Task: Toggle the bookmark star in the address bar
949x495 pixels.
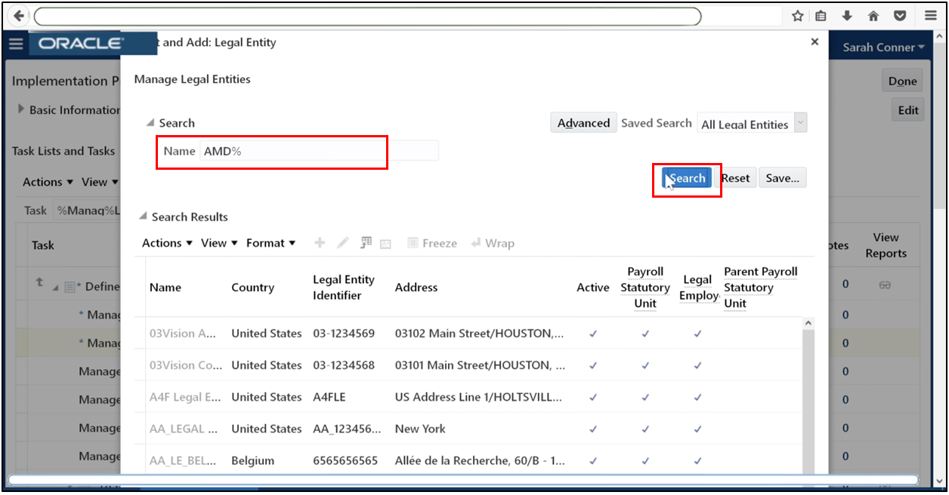Action: [x=796, y=15]
